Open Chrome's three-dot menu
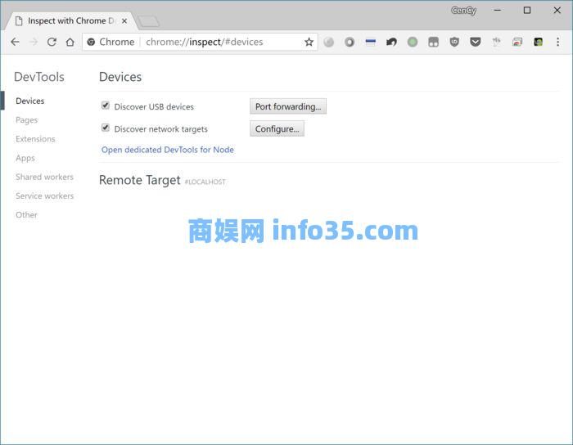The height and width of the screenshot is (445, 573). click(558, 42)
